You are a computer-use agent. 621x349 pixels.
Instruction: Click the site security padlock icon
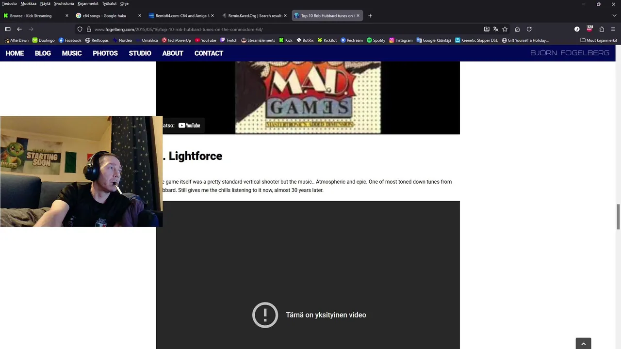[89, 29]
